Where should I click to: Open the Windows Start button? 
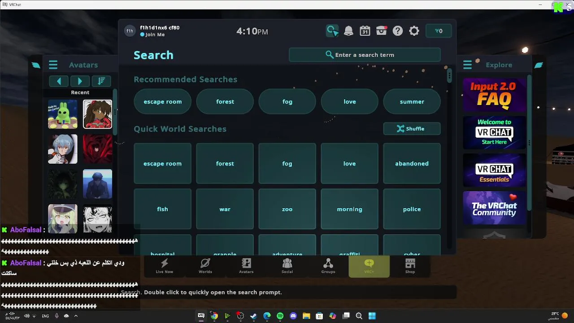click(372, 316)
